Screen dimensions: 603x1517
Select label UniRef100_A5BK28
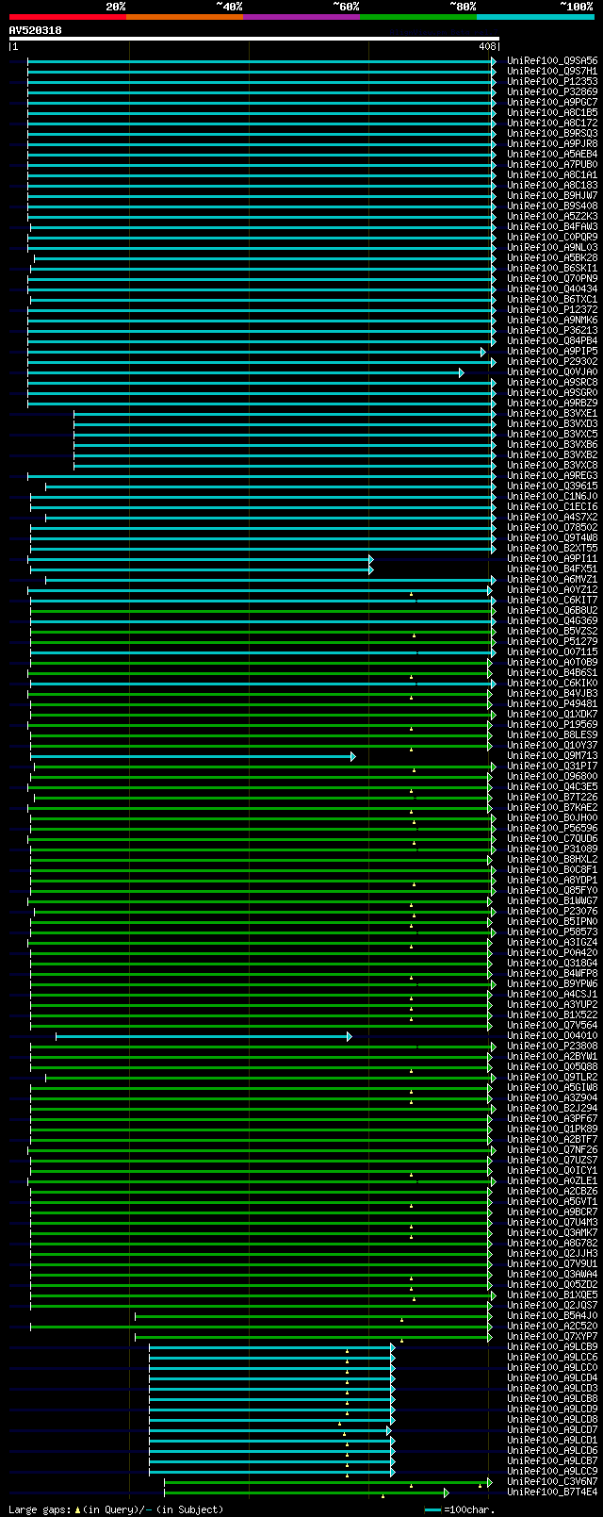[552, 257]
